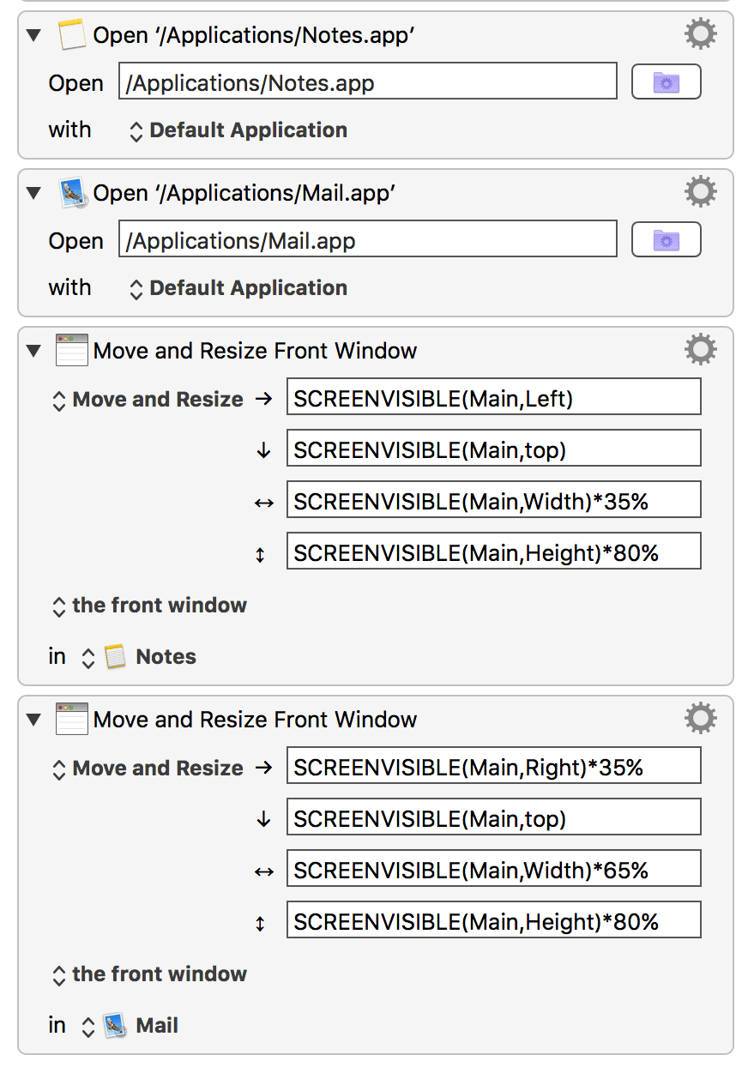The image size is (748, 1067).
Task: Collapse the Move and Resize action for Notes
Action: point(33,351)
